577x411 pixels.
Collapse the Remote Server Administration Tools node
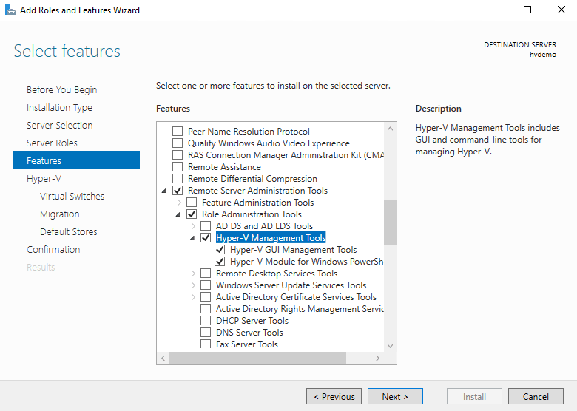coord(164,191)
